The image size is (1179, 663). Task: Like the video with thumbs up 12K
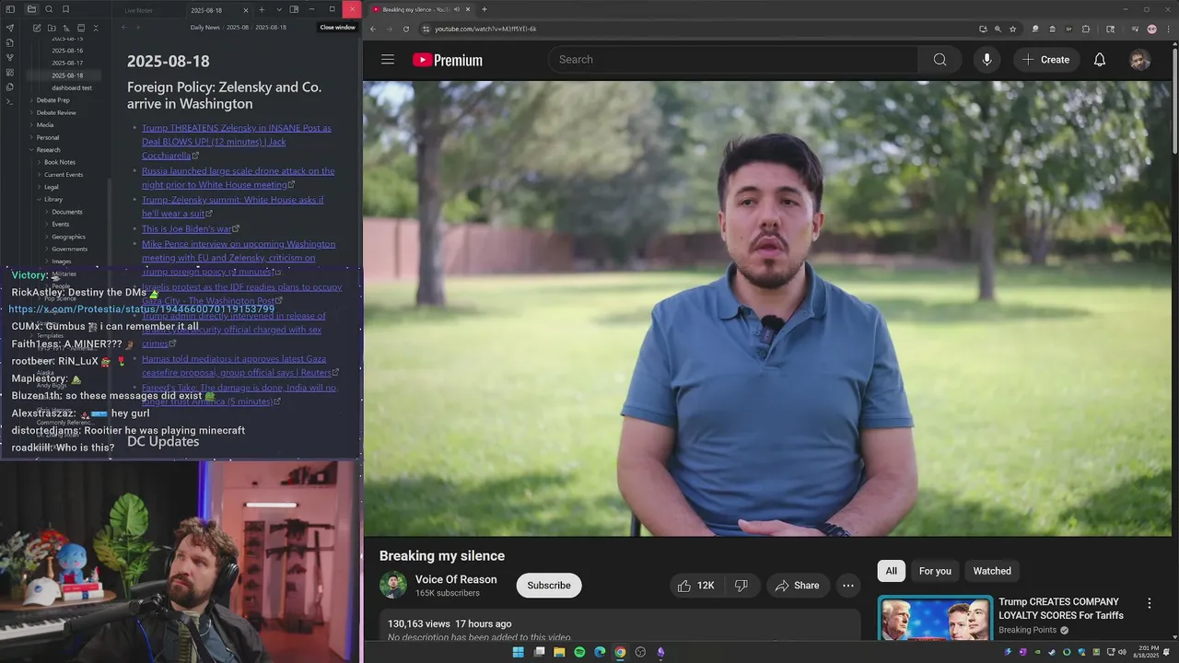point(696,586)
